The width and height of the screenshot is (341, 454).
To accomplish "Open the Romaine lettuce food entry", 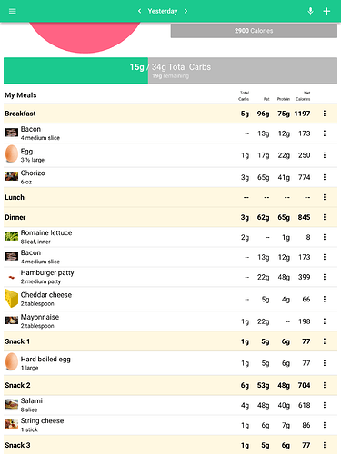I will point(170,237).
